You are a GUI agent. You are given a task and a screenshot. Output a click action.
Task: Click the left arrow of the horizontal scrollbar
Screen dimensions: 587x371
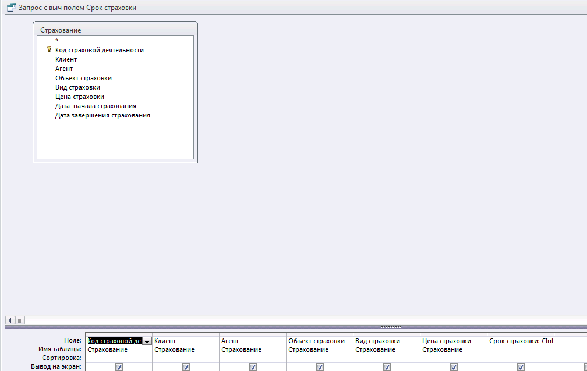coord(10,320)
